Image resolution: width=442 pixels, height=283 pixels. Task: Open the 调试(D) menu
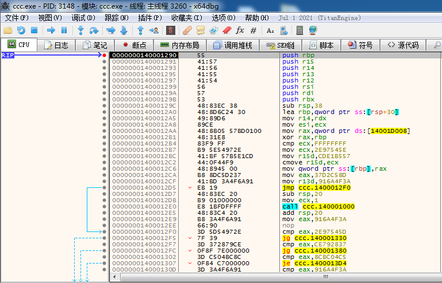coord(83,18)
